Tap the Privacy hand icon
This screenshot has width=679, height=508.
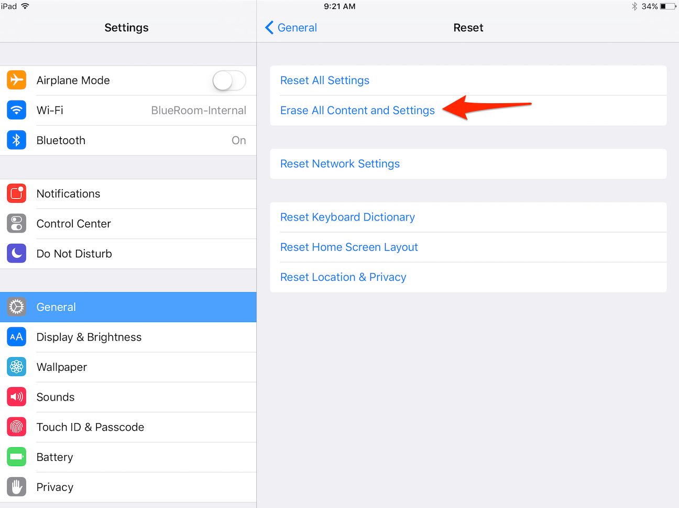coord(17,487)
